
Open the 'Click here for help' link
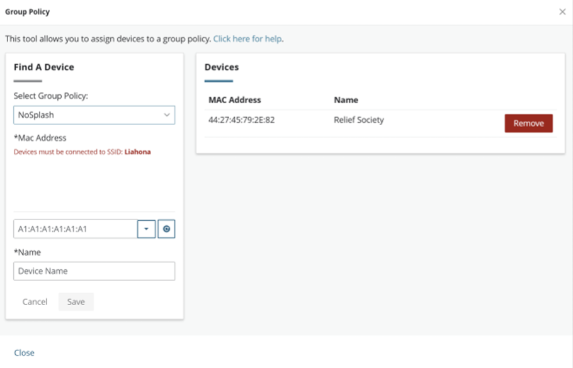tap(247, 39)
